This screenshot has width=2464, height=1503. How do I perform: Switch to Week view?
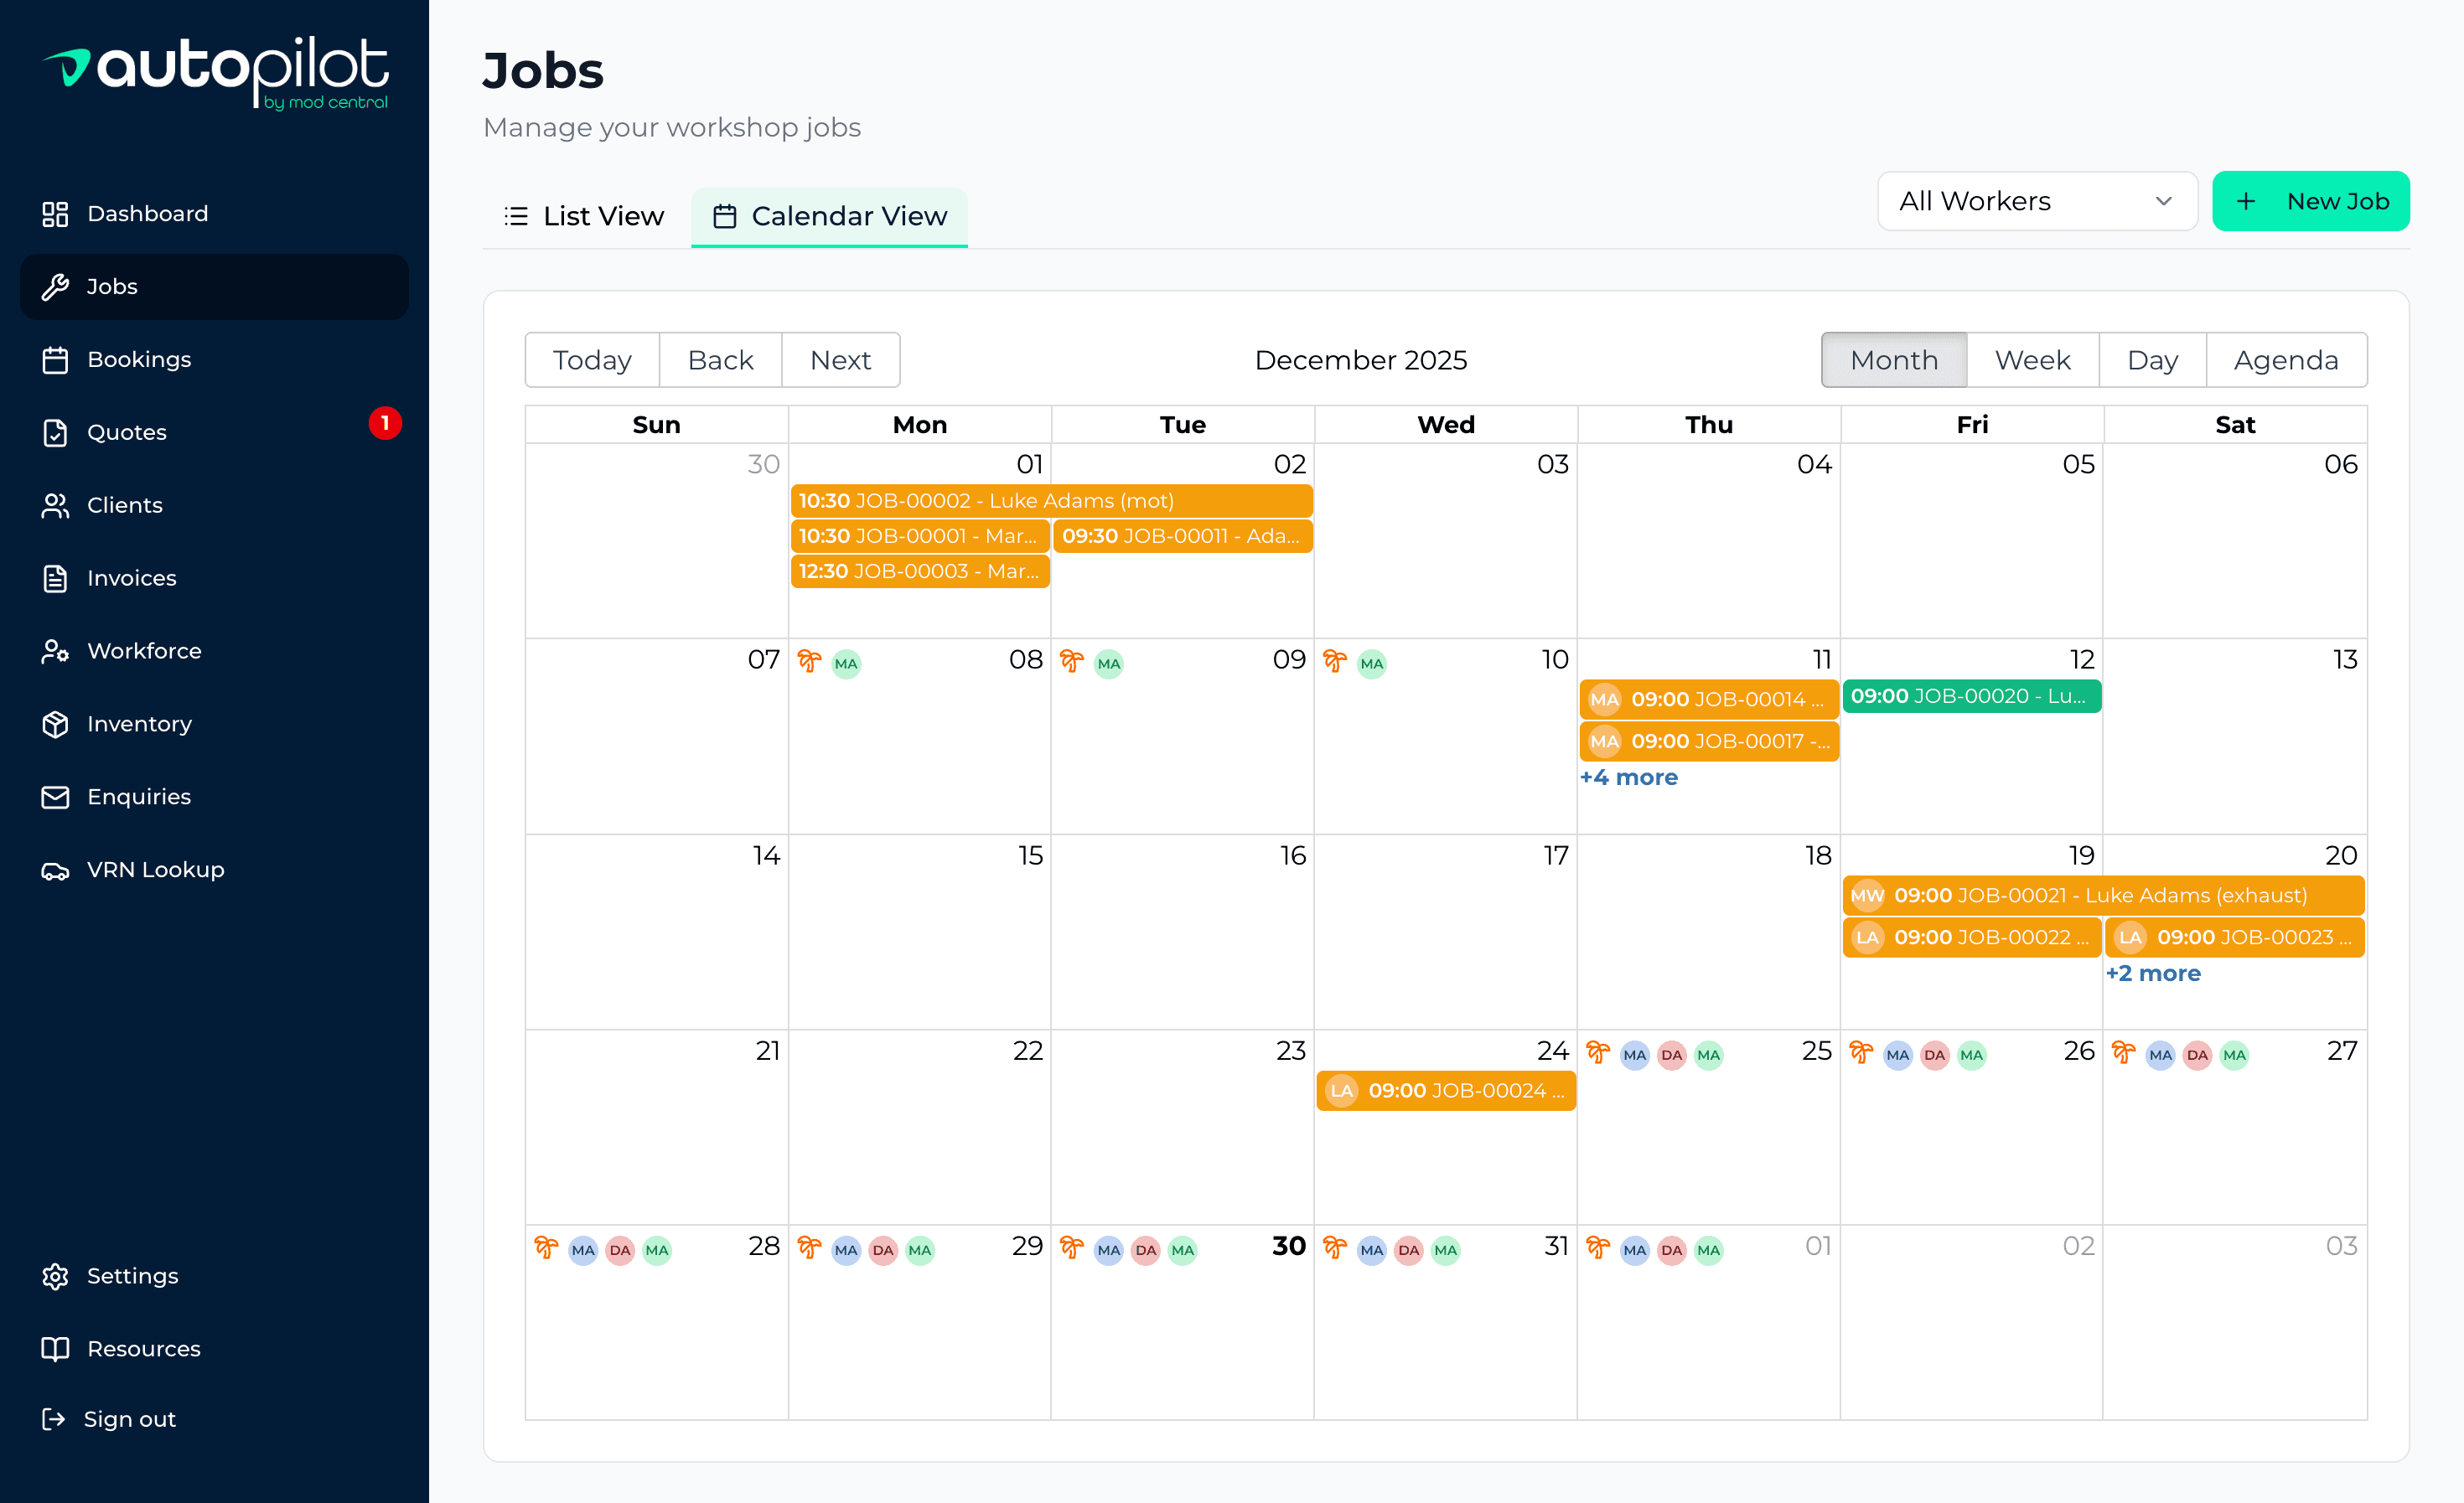tap(2032, 359)
